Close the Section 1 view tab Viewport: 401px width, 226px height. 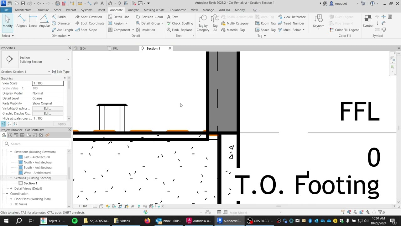pyautogui.click(x=170, y=48)
